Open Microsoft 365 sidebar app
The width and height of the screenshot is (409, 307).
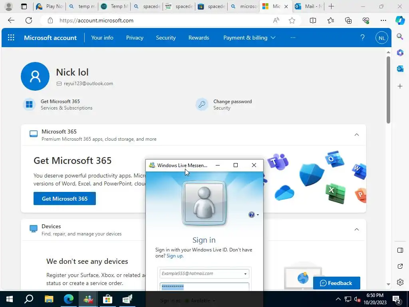(400, 53)
